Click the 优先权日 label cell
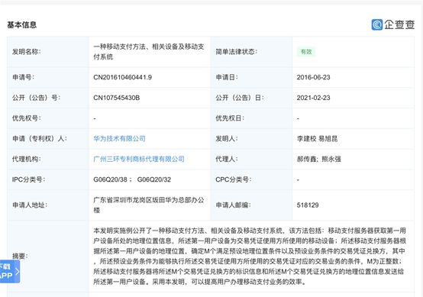Viewport: 423px width, 297px height. coord(251,118)
